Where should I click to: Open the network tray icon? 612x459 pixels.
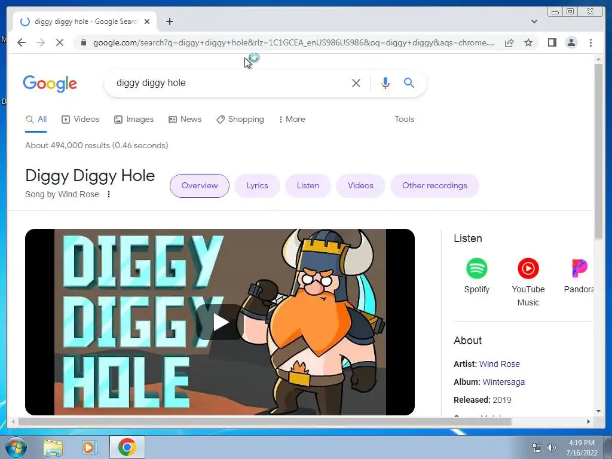[537, 448]
